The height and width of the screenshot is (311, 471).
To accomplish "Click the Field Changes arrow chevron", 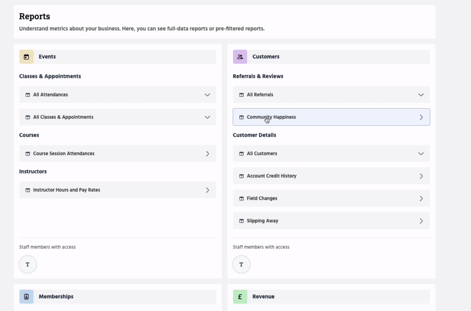I will (421, 199).
